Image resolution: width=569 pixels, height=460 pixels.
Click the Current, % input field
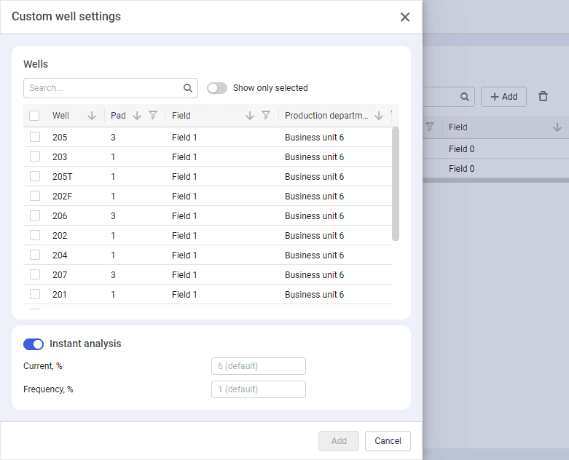tap(259, 366)
